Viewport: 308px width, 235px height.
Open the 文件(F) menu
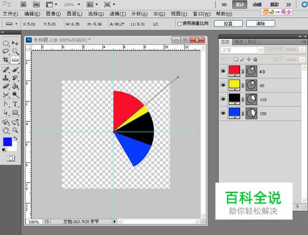coord(10,14)
